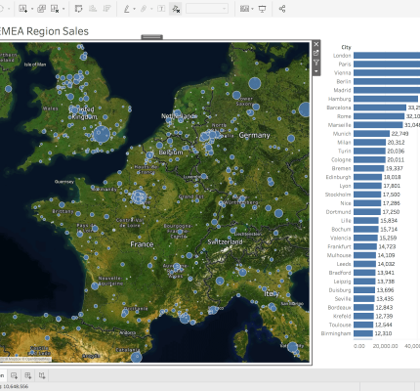Click the Dortmund city label
This screenshot has height=391, width=420.
coord(339,212)
